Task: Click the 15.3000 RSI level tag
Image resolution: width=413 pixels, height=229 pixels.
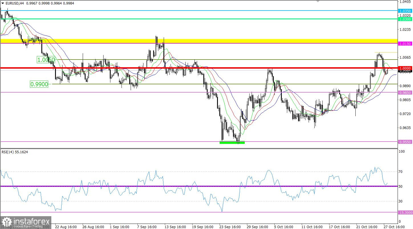Action: point(406,212)
